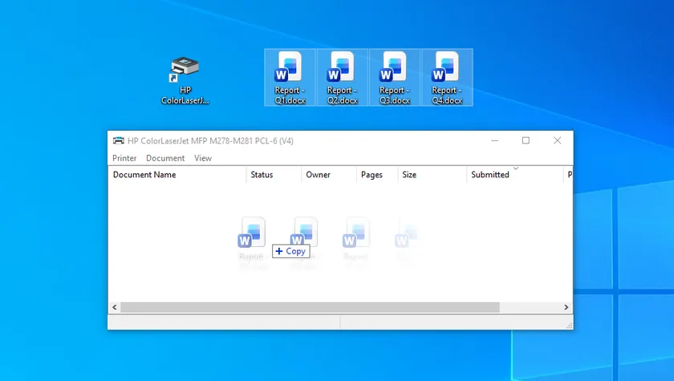Minimize the HP ColorLaserJet queue window
The height and width of the screenshot is (381, 674).
point(495,140)
